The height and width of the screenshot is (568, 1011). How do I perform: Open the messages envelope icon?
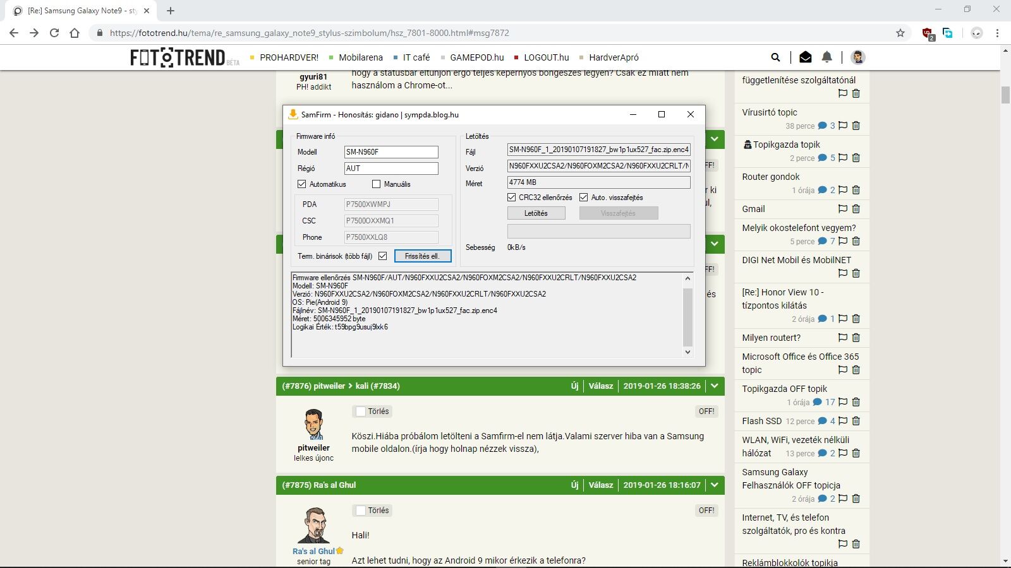click(805, 57)
